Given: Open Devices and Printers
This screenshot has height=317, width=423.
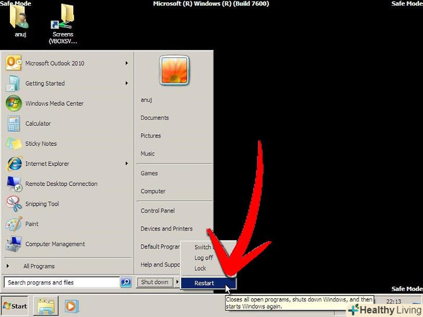Looking at the screenshot, I should [166, 229].
